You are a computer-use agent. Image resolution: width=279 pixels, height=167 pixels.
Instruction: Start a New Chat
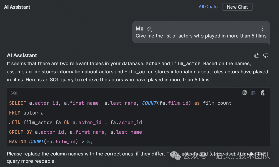point(237,7)
